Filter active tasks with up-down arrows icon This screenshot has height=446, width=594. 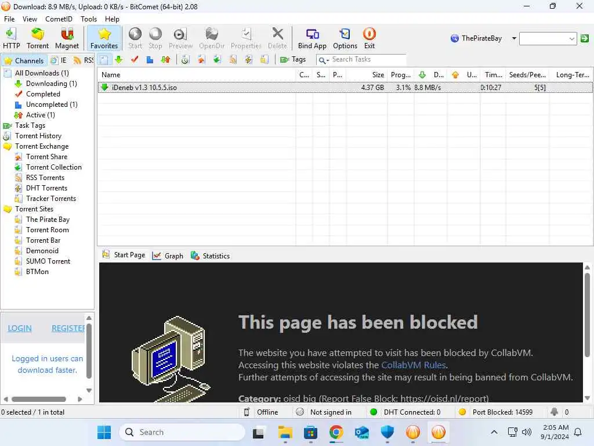pyautogui.click(x=165, y=60)
